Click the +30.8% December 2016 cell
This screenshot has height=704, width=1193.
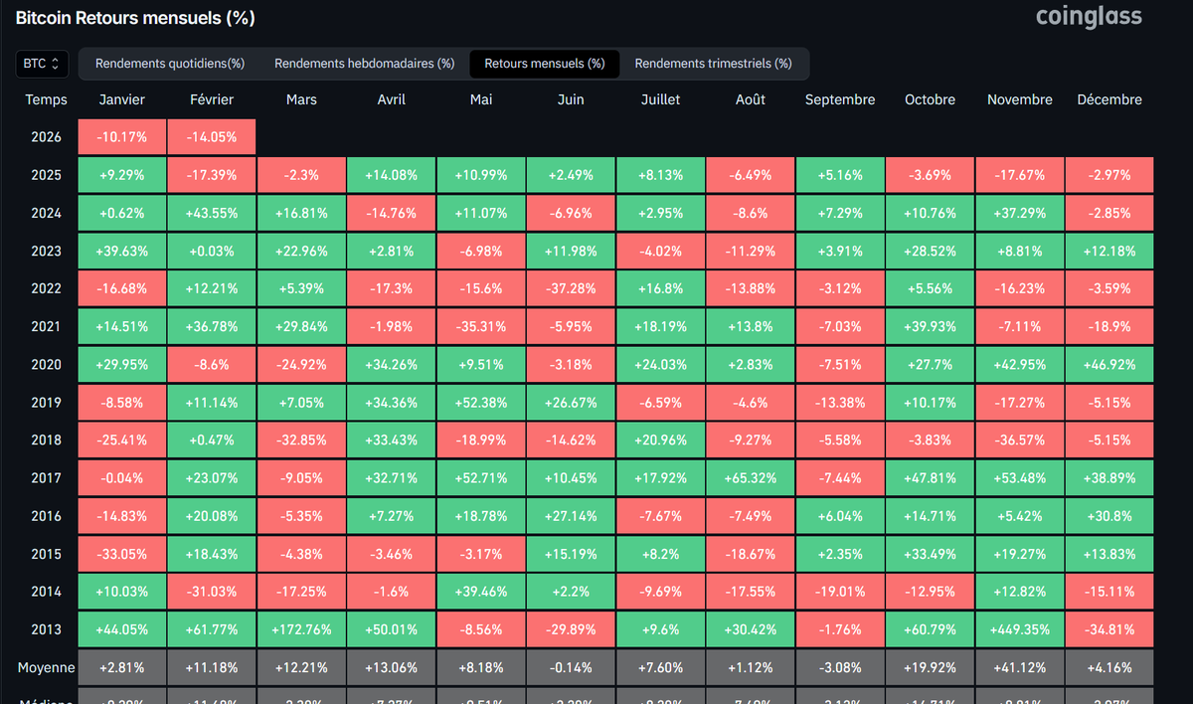click(1109, 515)
